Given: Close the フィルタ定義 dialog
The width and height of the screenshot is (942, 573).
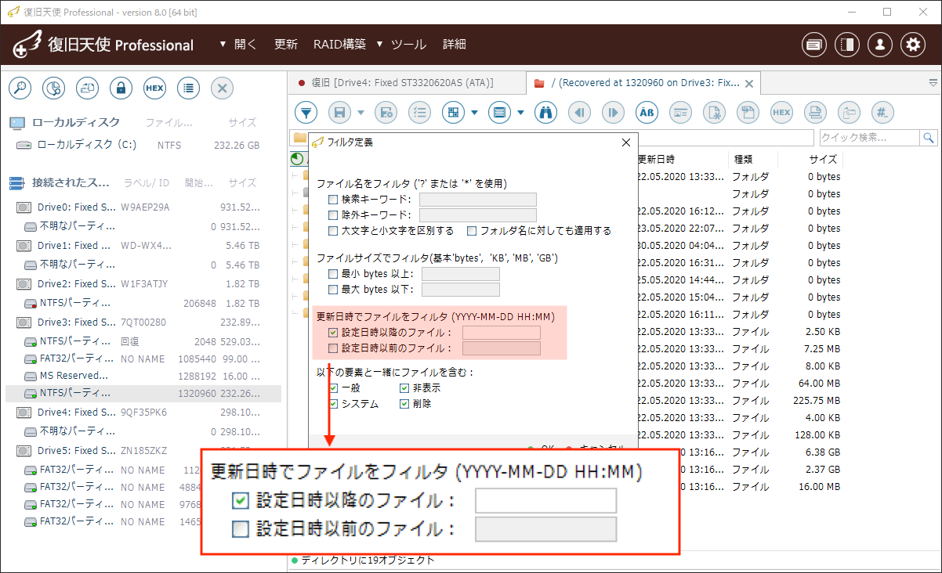Looking at the screenshot, I should coord(625,142).
